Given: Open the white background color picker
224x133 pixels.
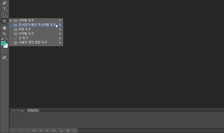Looking at the screenshot, I should 6,46.
